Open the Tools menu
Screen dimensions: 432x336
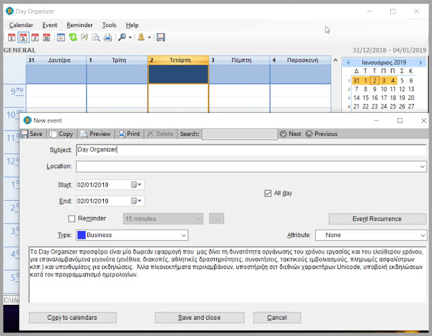point(109,25)
